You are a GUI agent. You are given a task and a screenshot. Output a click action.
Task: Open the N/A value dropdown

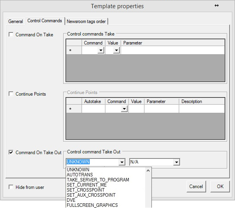[176, 162]
